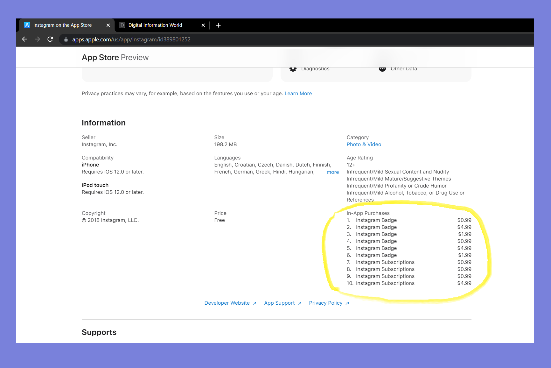Click the iPhone compatibility label
The width and height of the screenshot is (551, 368).
(x=90, y=165)
